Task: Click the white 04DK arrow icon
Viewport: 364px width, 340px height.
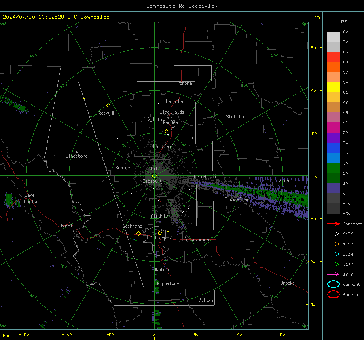Action: 333,234
